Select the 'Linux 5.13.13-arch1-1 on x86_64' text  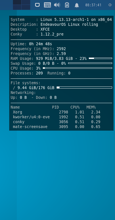(76, 20)
